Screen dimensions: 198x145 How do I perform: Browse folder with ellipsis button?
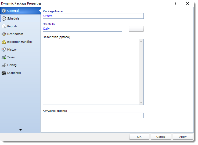[x=136, y=29]
